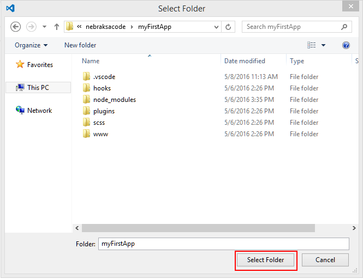Open the Organize menu
Screen dimensions: 363x279
point(31,45)
